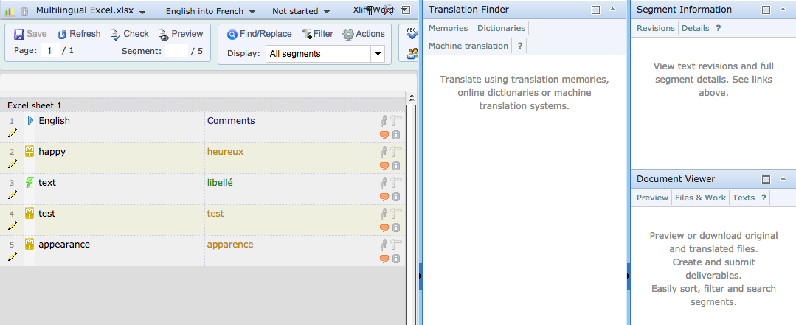
Task: Collapse the Translation Finder panel with the arrow
Action: pyautogui.click(x=612, y=10)
